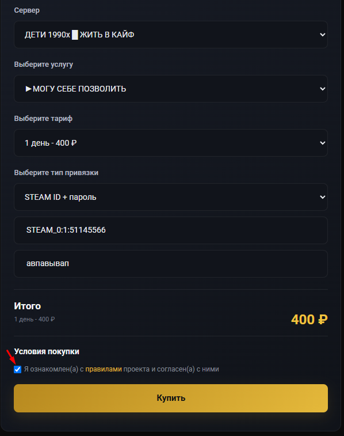Uncheck the rules agreement checkbox

coord(17,369)
